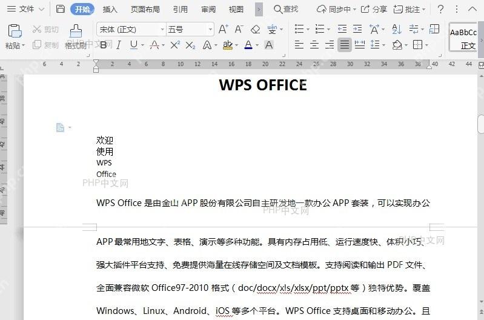Viewport: 484px width, 320px height.
Task: Toggle superscript X² formatting
Action: pyautogui.click(x=175, y=45)
